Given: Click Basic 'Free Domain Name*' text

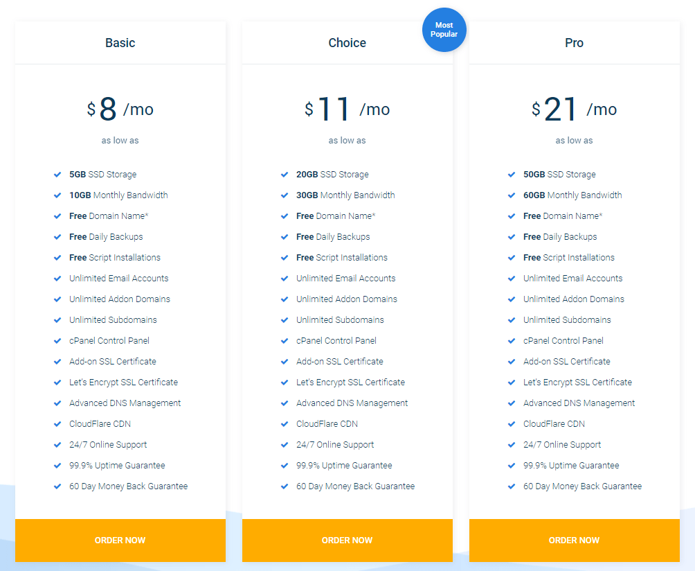Looking at the screenshot, I should click(109, 216).
